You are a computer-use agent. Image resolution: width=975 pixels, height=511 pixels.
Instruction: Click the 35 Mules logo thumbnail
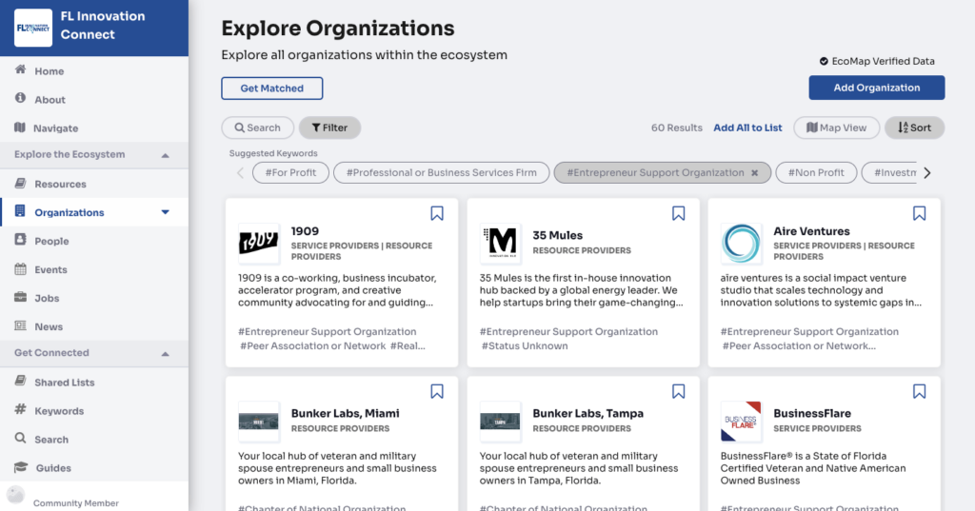tap(501, 244)
